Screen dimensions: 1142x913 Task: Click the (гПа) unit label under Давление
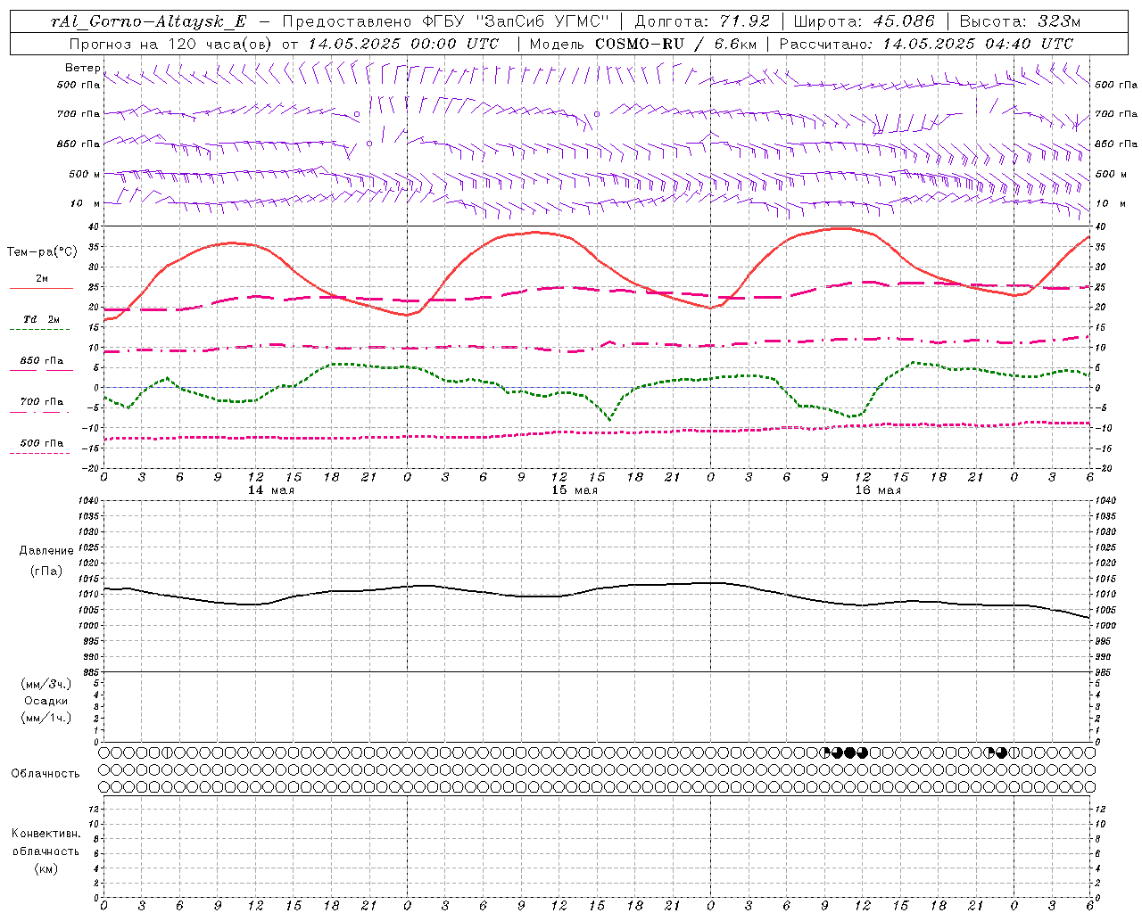[x=46, y=571]
